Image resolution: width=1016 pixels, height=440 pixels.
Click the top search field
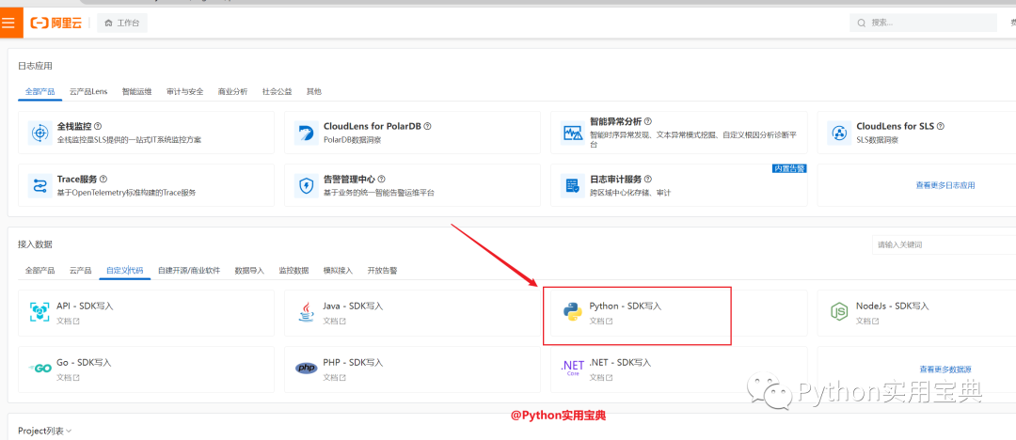coord(923,23)
